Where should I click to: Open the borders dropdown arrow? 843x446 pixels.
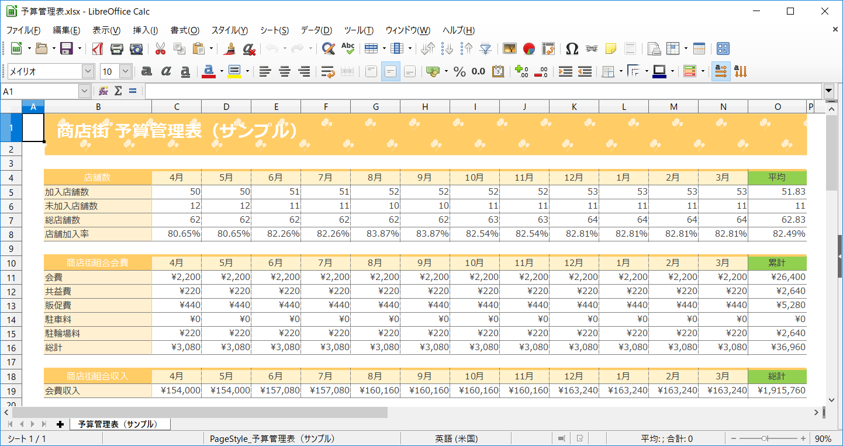(621, 71)
